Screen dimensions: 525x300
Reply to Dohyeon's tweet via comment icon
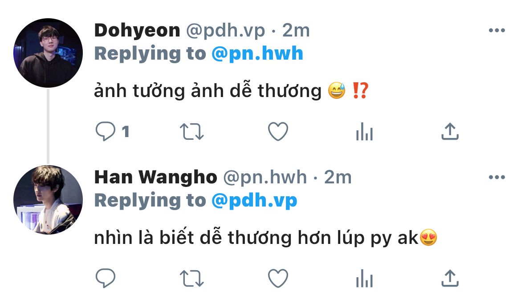[x=106, y=131]
